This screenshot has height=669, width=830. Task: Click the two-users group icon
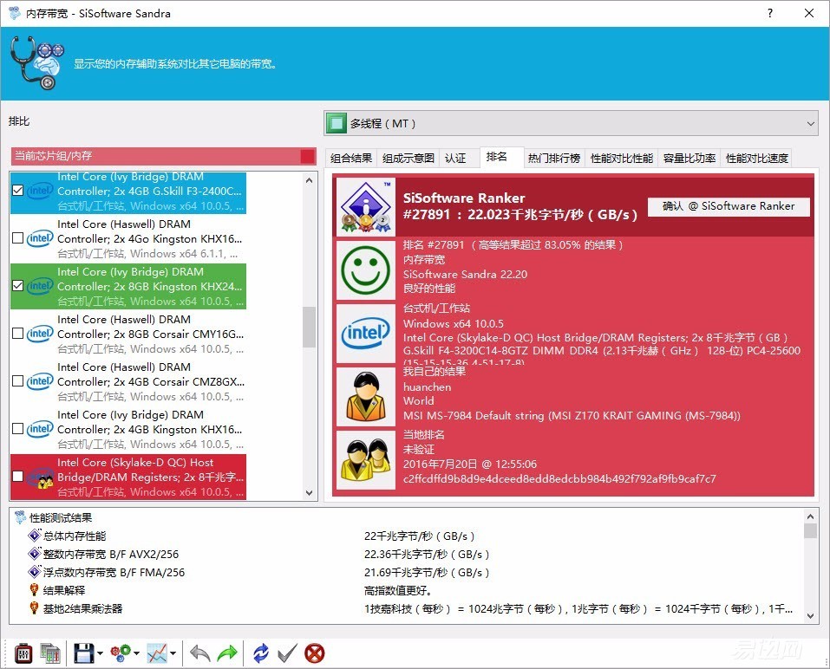[x=366, y=460]
